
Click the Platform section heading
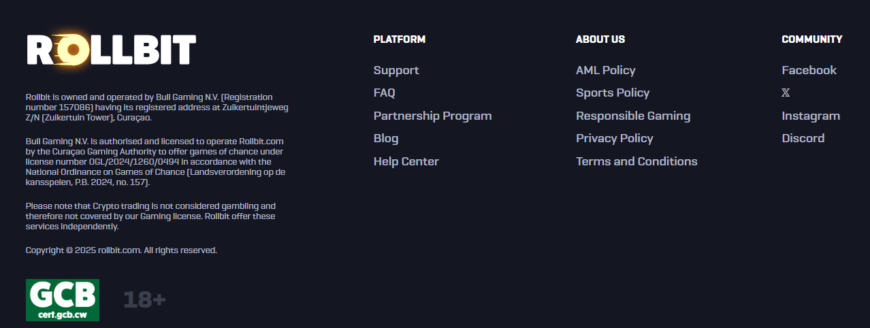pos(399,39)
